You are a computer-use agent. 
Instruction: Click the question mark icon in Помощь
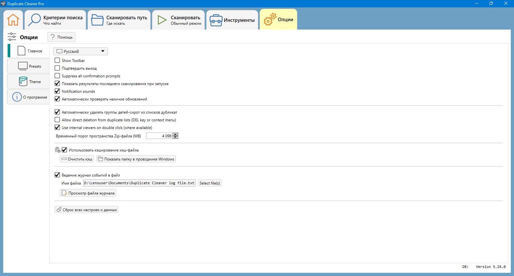point(53,37)
